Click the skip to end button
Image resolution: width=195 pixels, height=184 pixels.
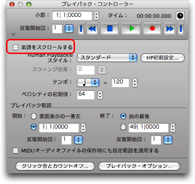click(x=181, y=29)
